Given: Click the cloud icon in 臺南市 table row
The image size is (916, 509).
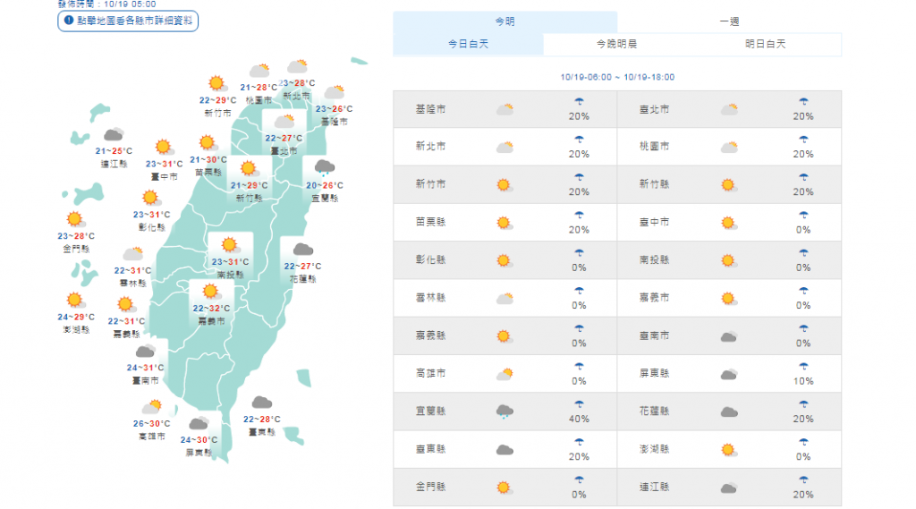Looking at the screenshot, I should tap(728, 336).
